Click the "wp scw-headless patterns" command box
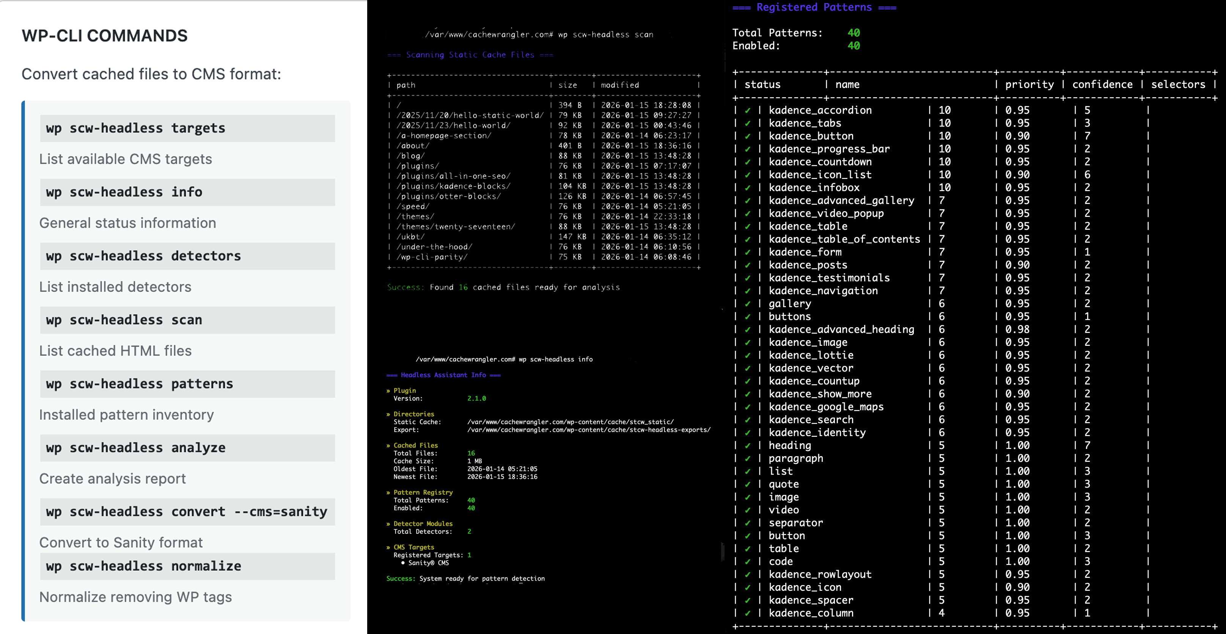Image resolution: width=1226 pixels, height=634 pixels. click(x=187, y=384)
